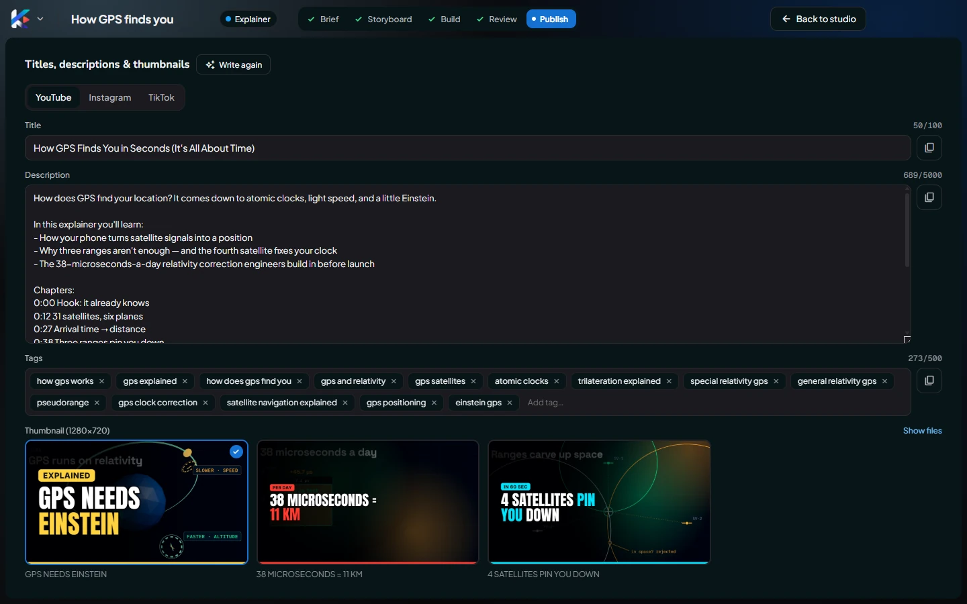The width and height of the screenshot is (967, 604).
Task: Click the 'Titles, descriptions & thumbnails' heading
Action: pyautogui.click(x=107, y=64)
